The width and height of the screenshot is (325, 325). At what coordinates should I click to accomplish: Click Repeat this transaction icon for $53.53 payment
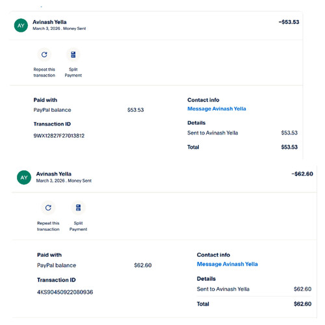[44, 55]
